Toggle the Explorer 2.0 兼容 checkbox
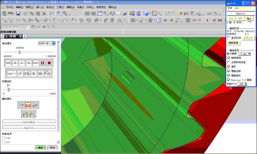This screenshot has width=257, height=154. (x=229, y=80)
